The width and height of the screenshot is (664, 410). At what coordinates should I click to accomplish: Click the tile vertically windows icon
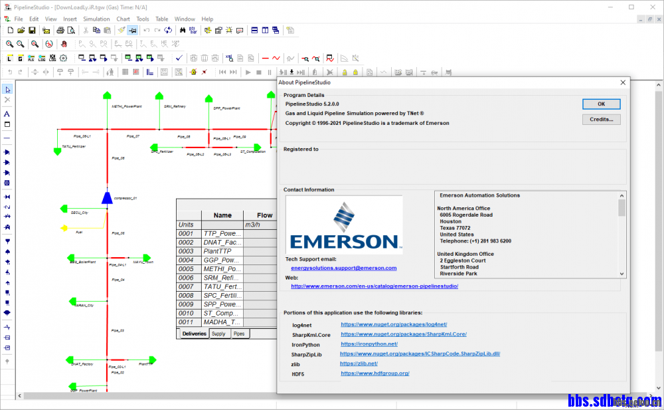[265, 31]
